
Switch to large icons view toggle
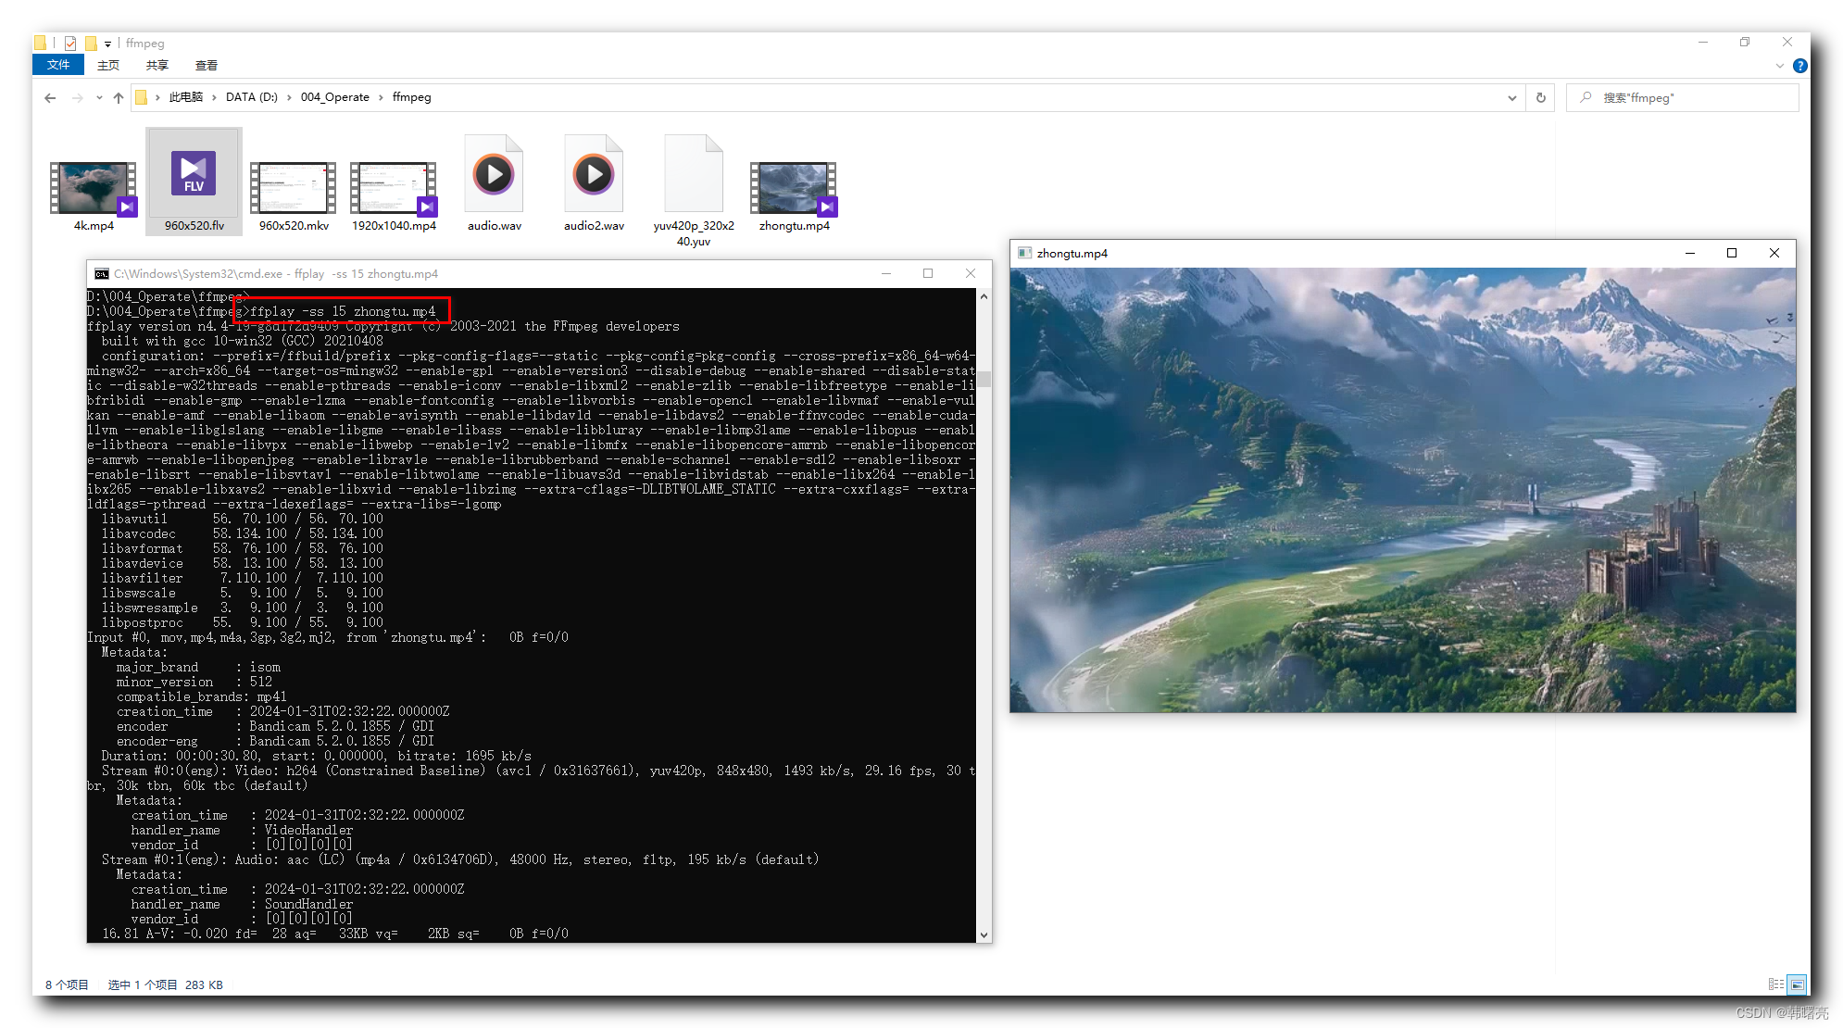pos(1797,984)
